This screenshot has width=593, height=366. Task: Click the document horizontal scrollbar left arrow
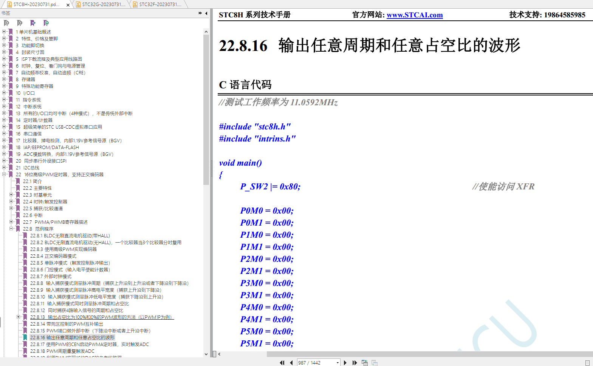click(x=219, y=354)
